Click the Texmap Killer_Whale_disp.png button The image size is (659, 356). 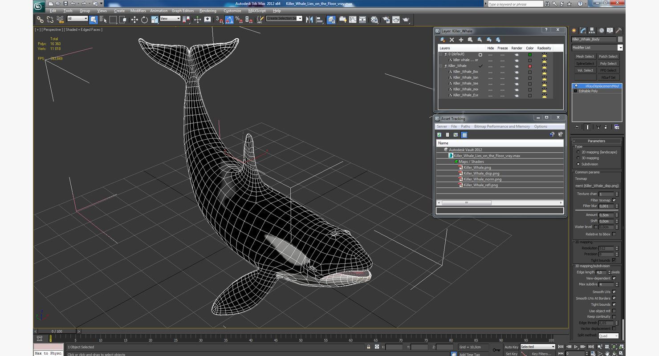(x=597, y=186)
